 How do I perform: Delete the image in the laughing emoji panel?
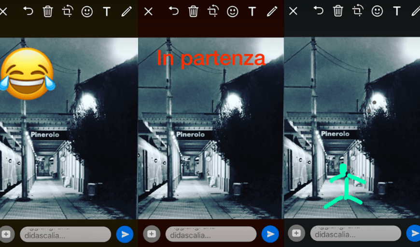[x=48, y=12]
